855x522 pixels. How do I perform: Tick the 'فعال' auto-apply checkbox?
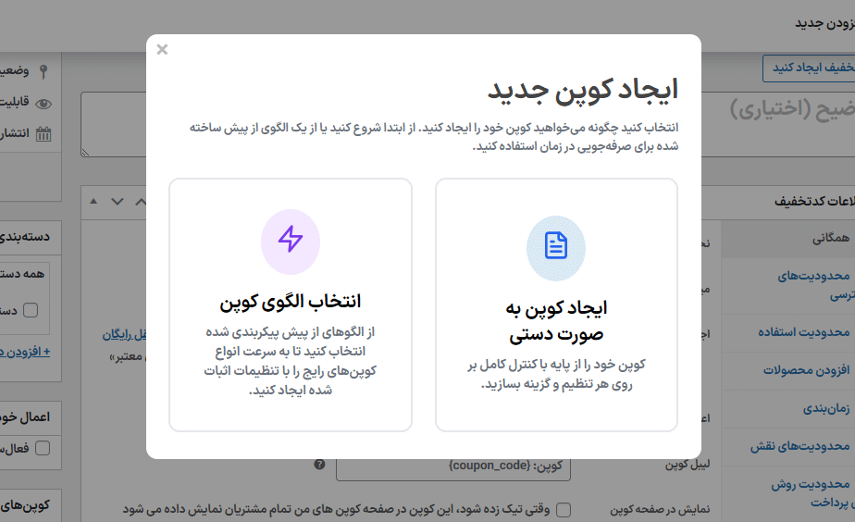[42, 448]
